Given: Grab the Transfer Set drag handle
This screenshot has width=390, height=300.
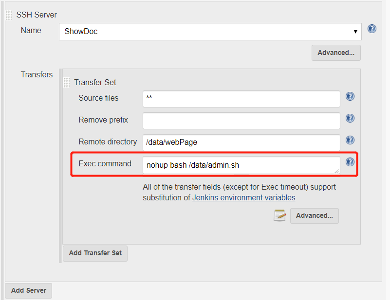Looking at the screenshot, I should point(66,83).
